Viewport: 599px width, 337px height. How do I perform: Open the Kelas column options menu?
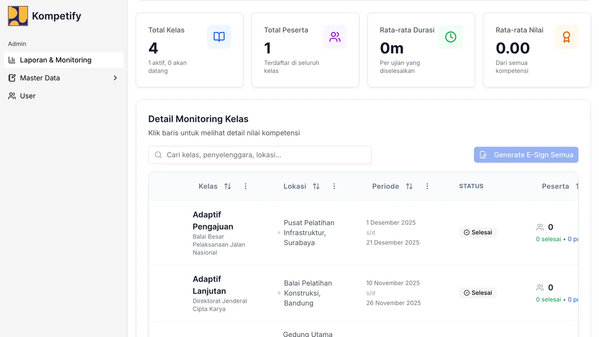(245, 186)
